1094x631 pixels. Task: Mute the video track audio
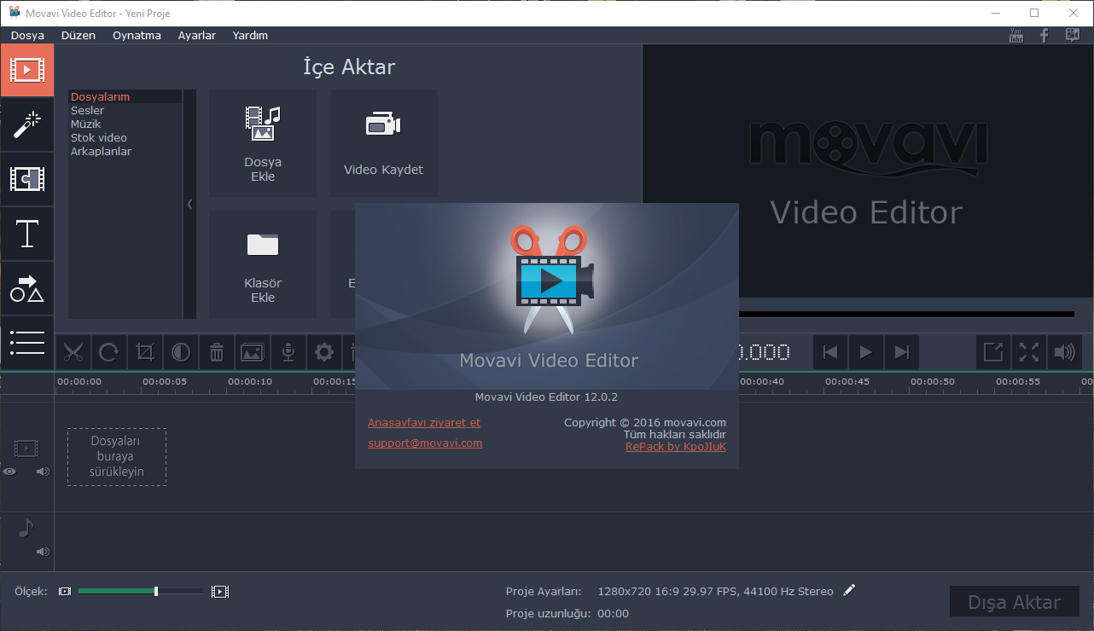[x=44, y=471]
